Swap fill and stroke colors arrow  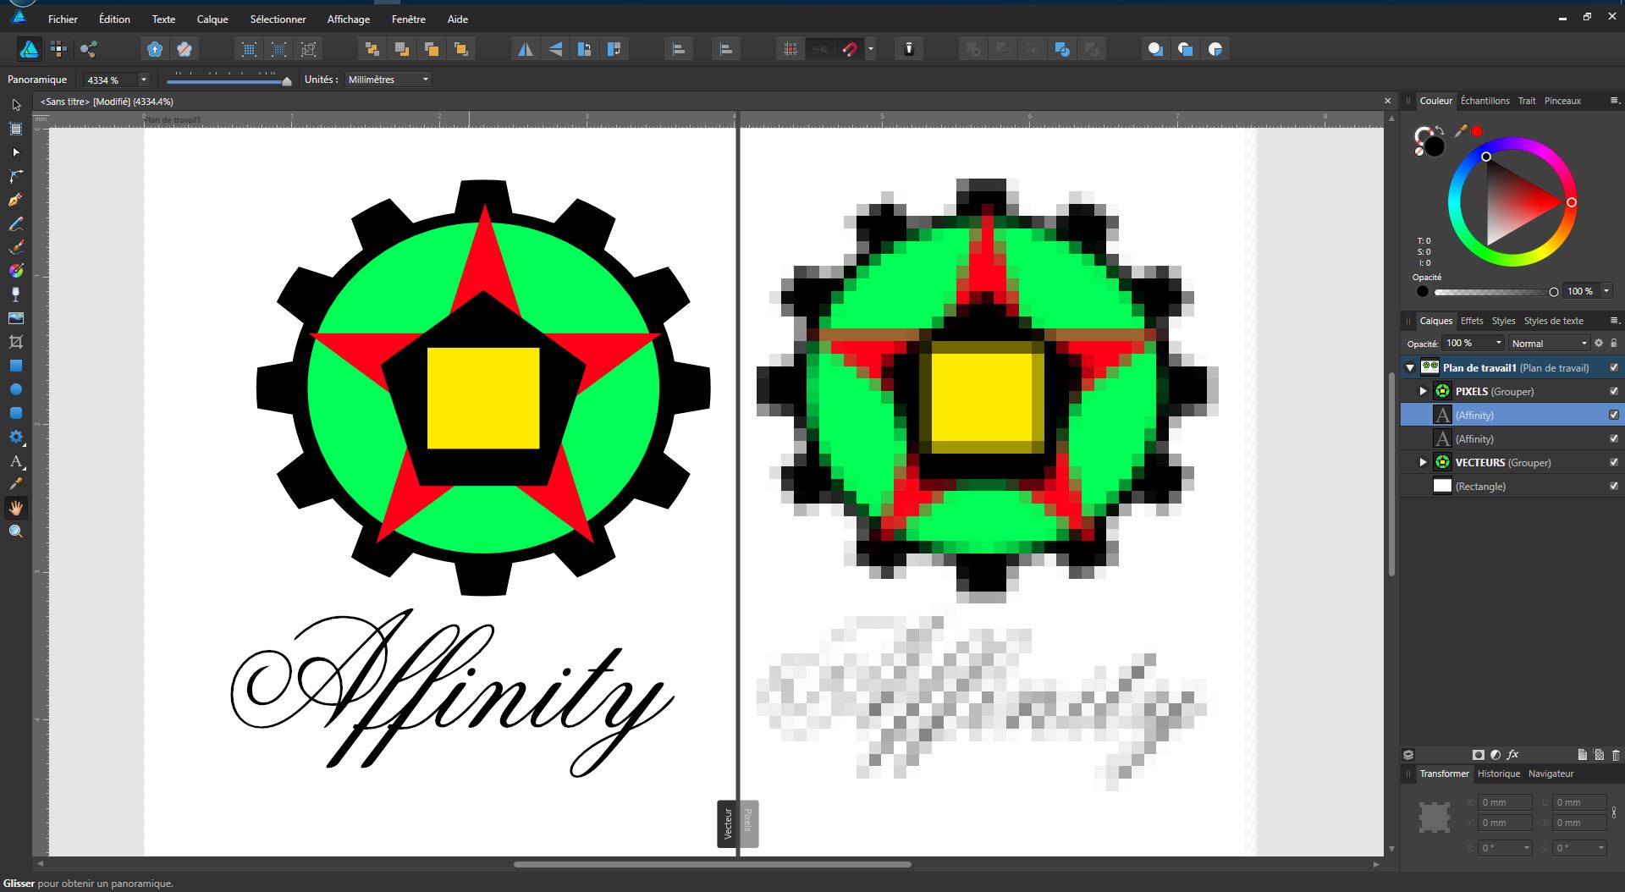1440,130
